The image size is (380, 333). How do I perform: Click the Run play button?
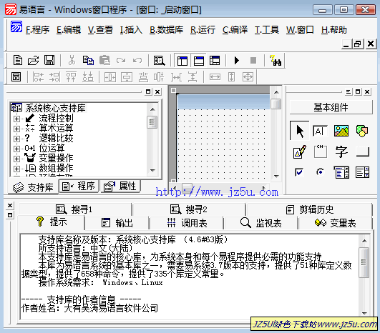[x=237, y=60]
